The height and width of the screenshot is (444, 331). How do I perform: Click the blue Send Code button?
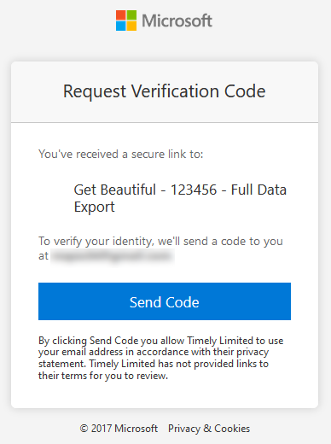[165, 301]
